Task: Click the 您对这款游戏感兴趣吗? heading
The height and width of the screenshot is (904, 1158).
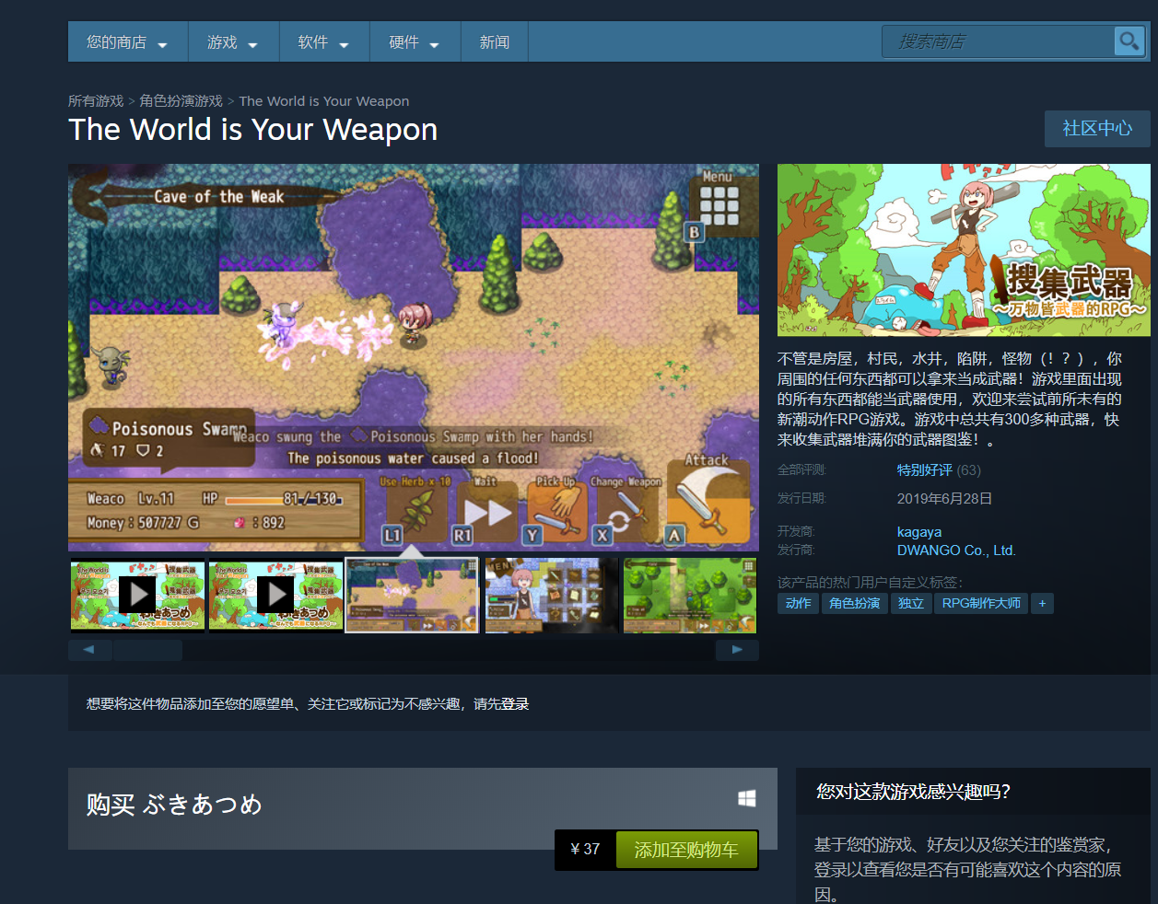Action: 913,792
